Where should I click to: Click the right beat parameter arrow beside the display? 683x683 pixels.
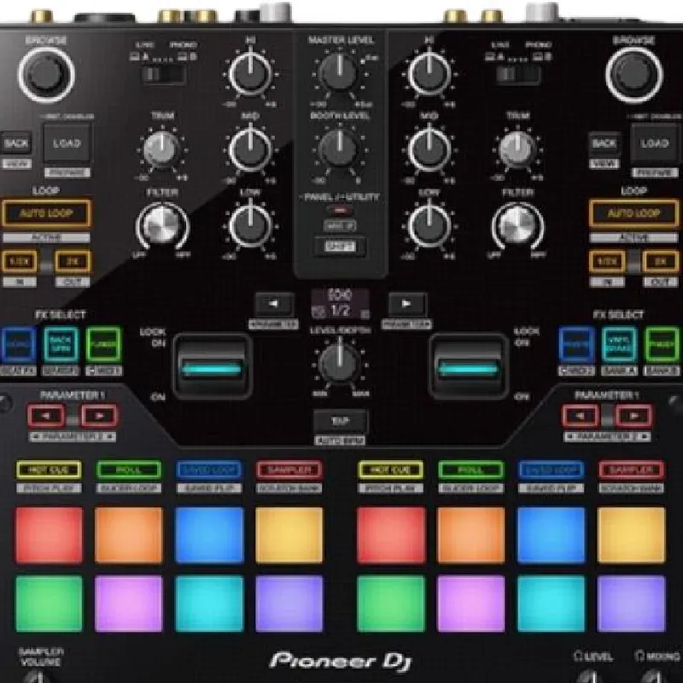[x=407, y=304]
